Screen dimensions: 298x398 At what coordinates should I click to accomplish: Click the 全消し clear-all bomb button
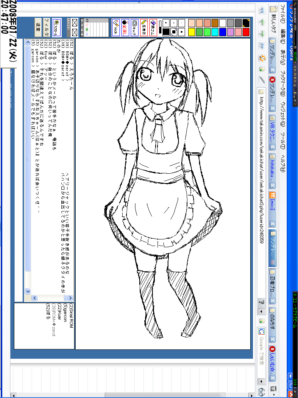tap(125, 27)
